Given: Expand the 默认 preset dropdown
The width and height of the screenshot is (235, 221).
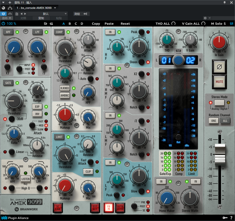Looking at the screenshot, I should [x=65, y=14].
